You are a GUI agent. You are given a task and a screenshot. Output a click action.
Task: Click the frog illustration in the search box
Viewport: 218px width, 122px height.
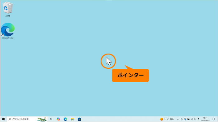pos(42,119)
